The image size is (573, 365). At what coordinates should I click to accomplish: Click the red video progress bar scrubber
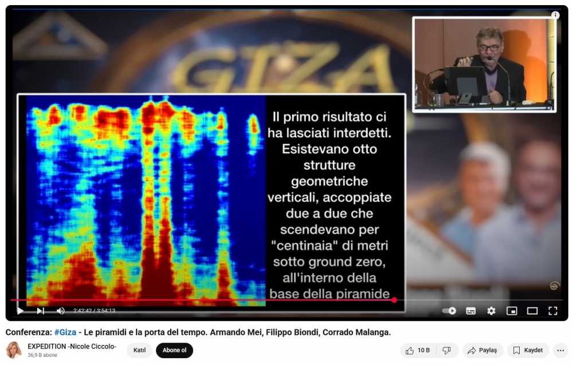tap(394, 300)
